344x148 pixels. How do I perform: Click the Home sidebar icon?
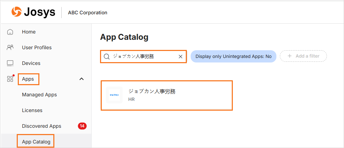(10, 32)
